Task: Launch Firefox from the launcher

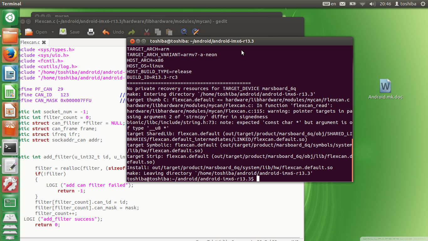Action: 10,55
